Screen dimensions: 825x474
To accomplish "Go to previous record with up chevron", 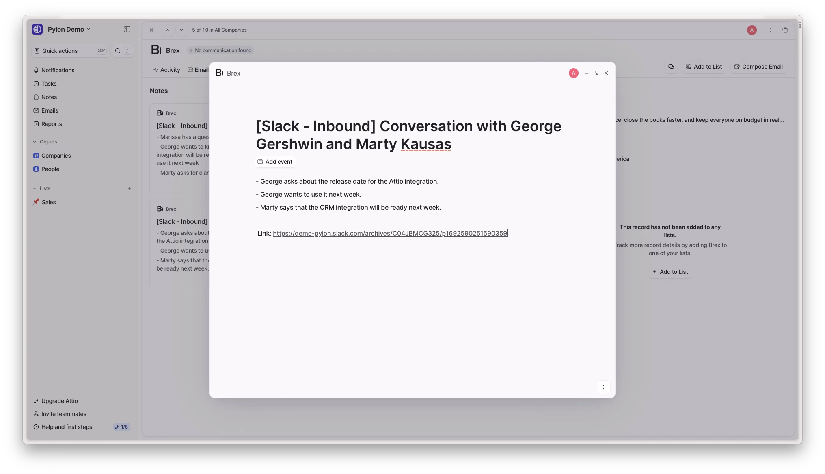I will (168, 30).
